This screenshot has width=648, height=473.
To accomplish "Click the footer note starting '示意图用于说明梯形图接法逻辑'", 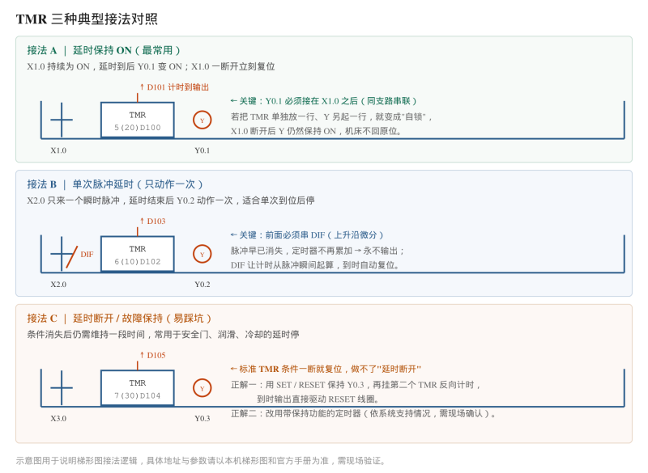I will pos(201,461).
